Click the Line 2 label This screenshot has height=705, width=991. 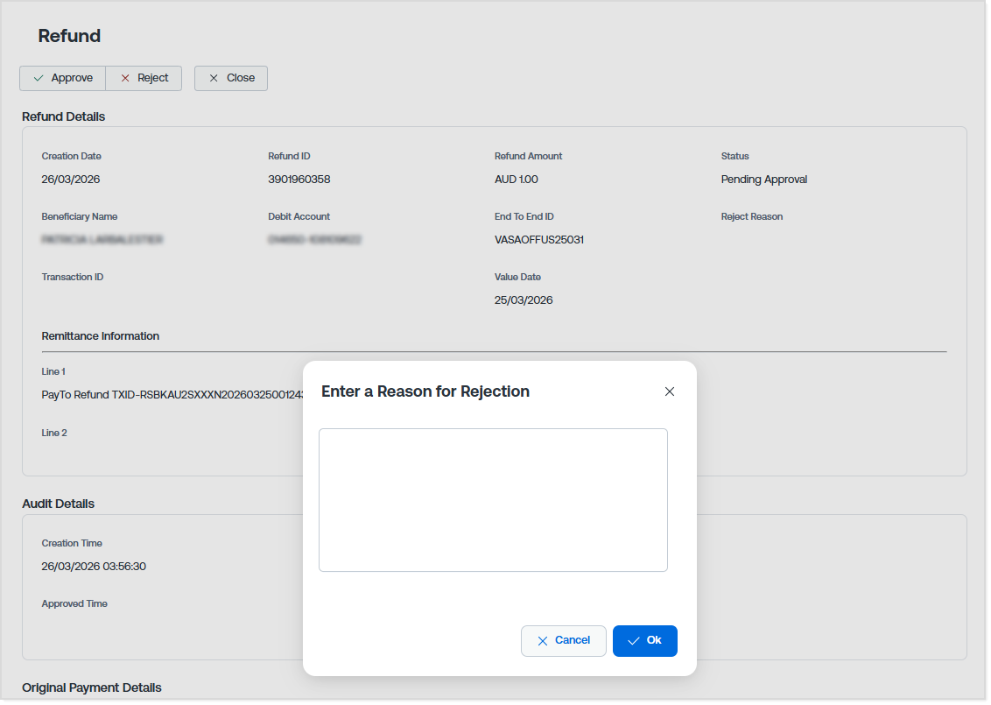[54, 434]
